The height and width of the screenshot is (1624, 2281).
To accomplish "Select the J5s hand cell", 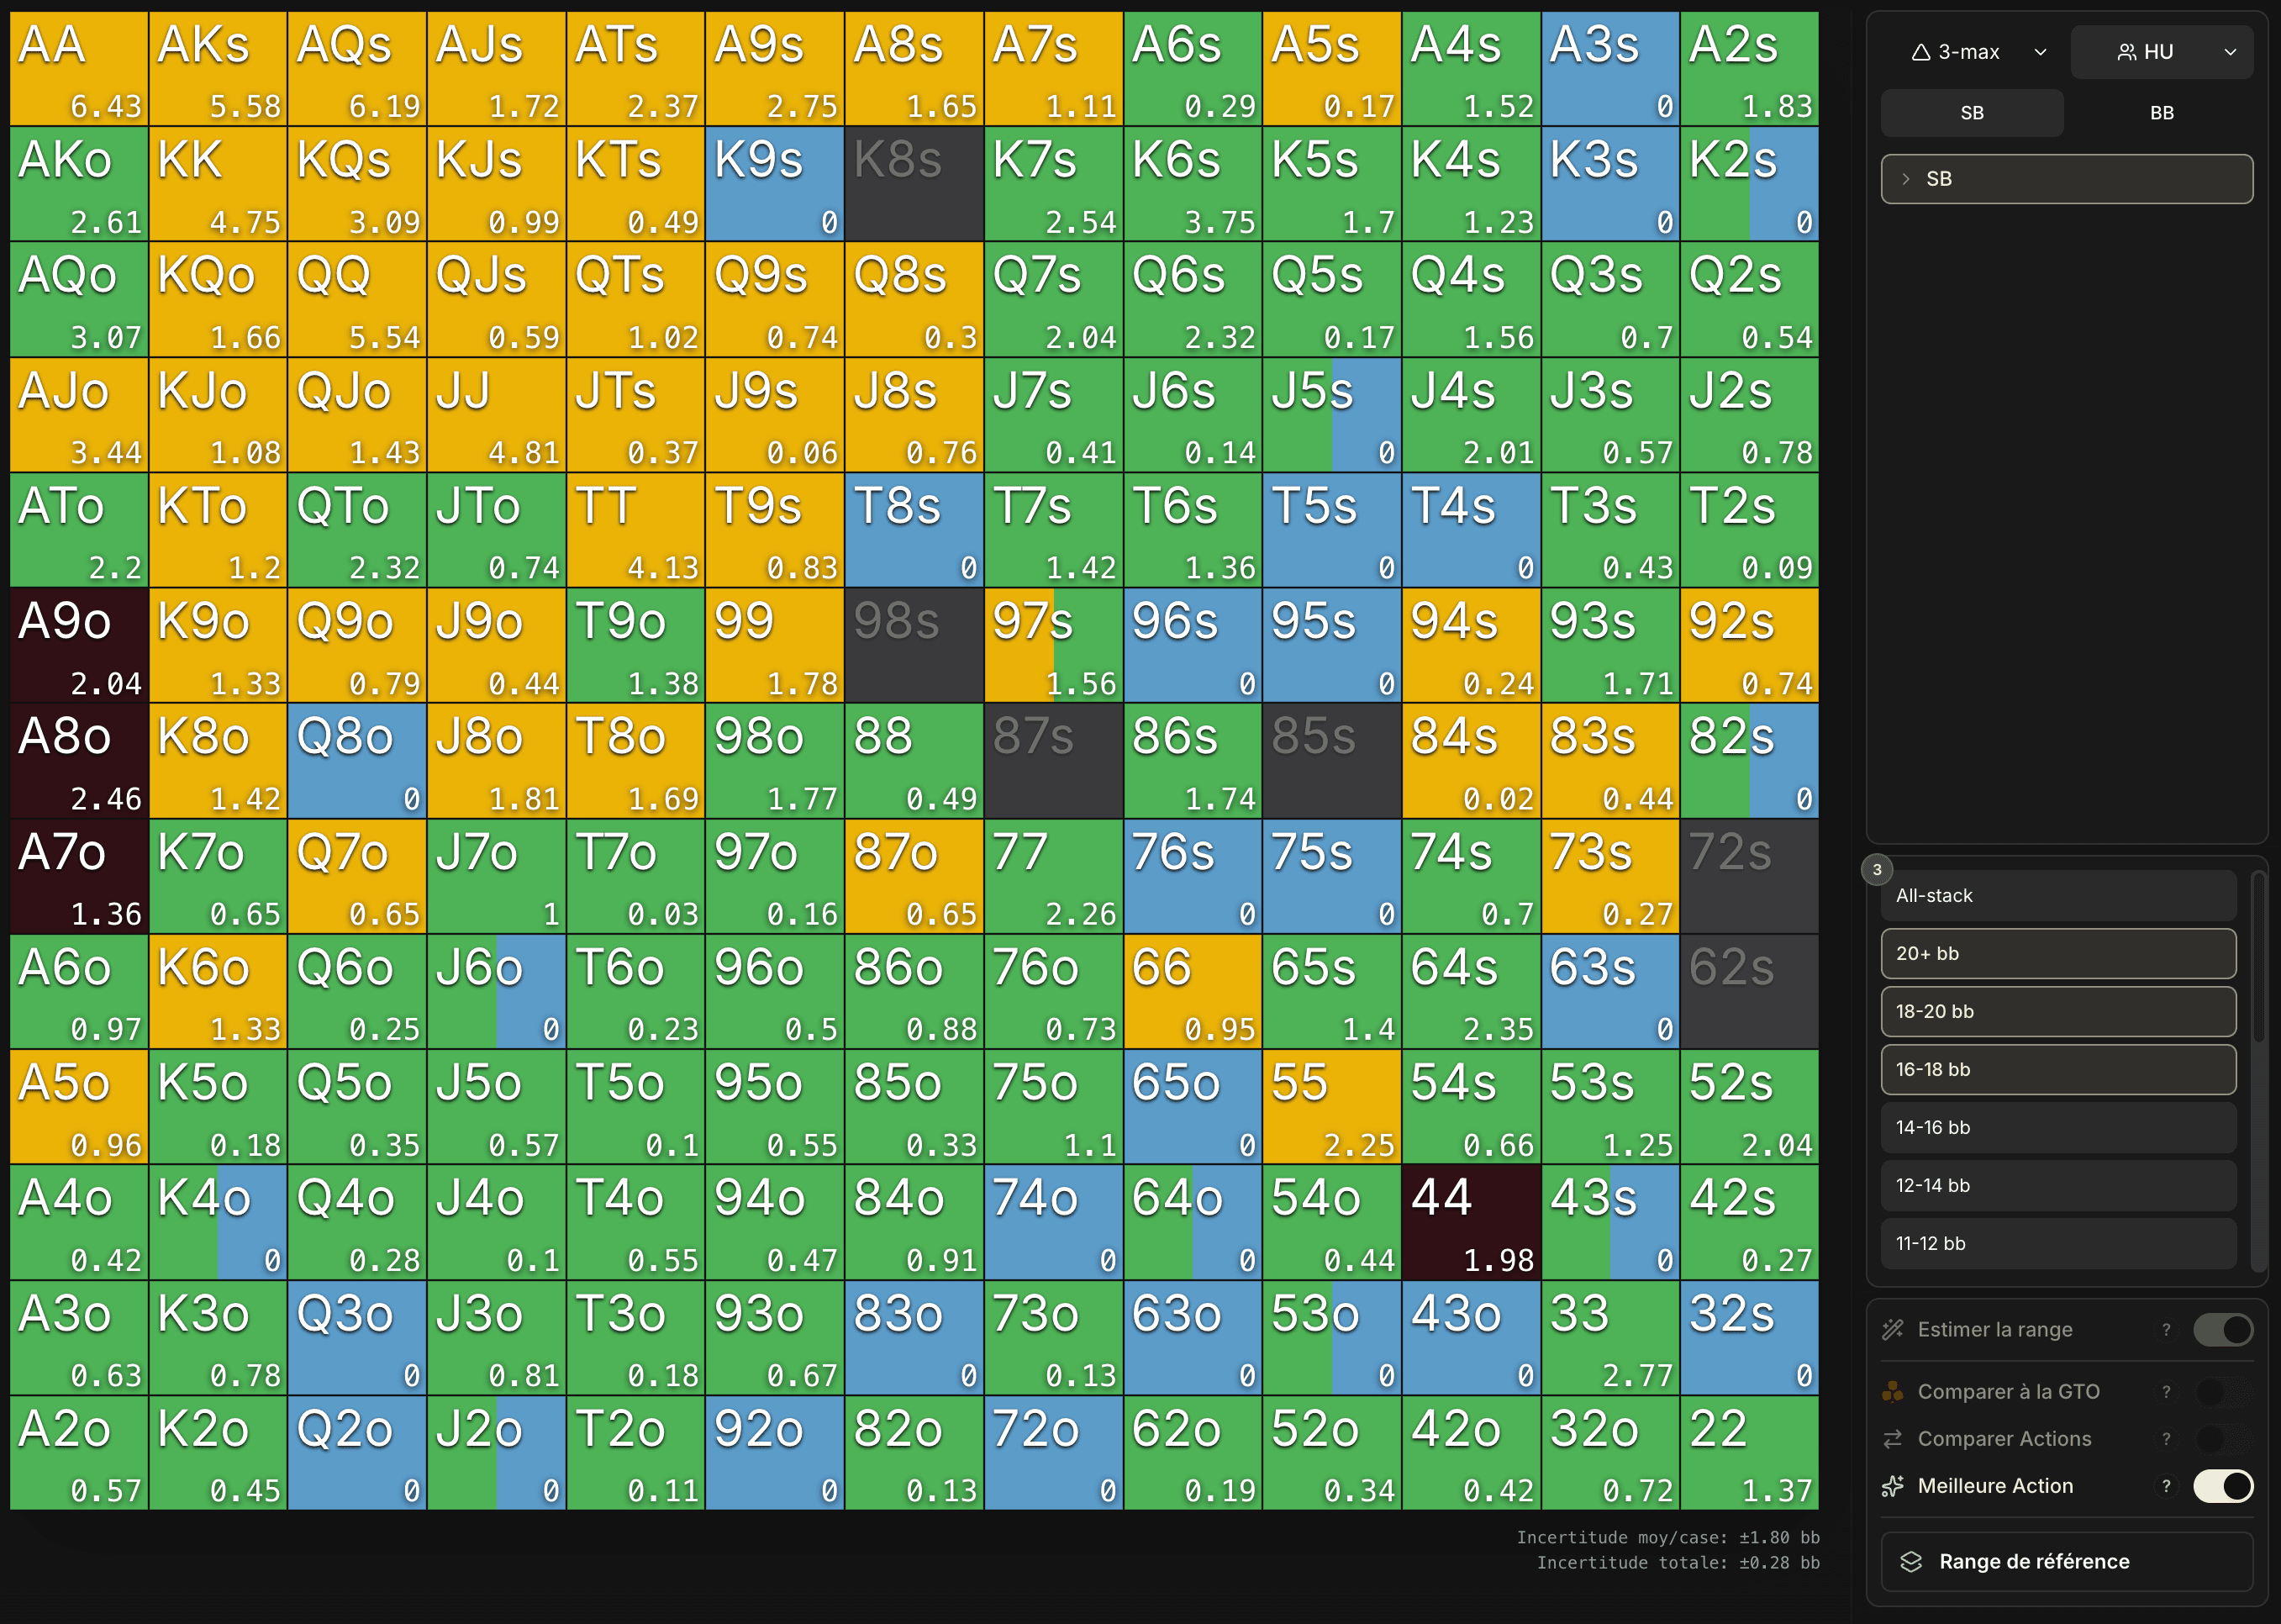I will [1331, 414].
